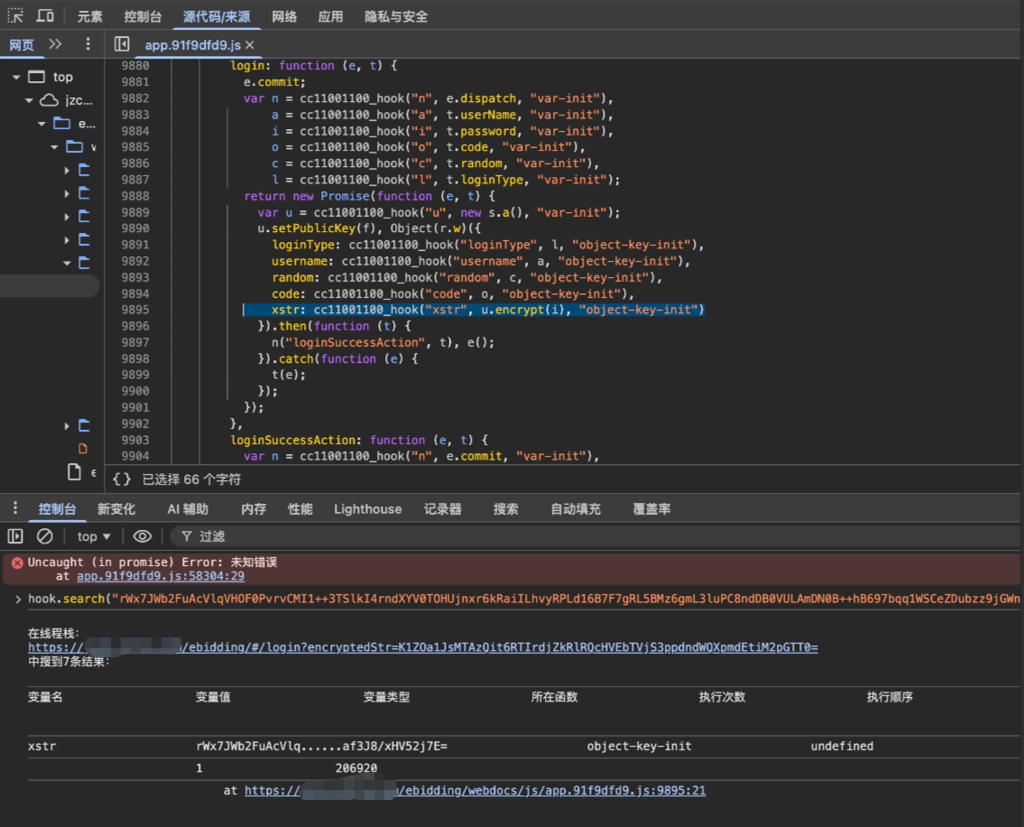The width and height of the screenshot is (1024, 827).
Task: Clear the console with the clear icon
Action: [44, 536]
